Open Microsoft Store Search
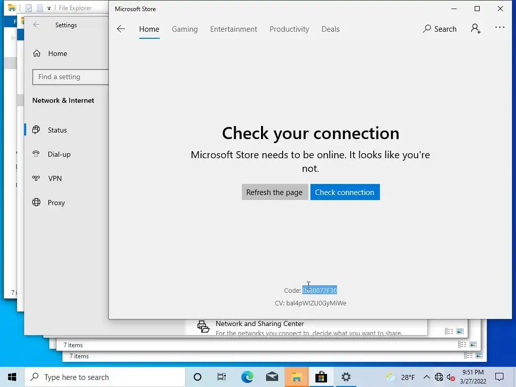Viewport: 516px width, 387px height. point(439,29)
